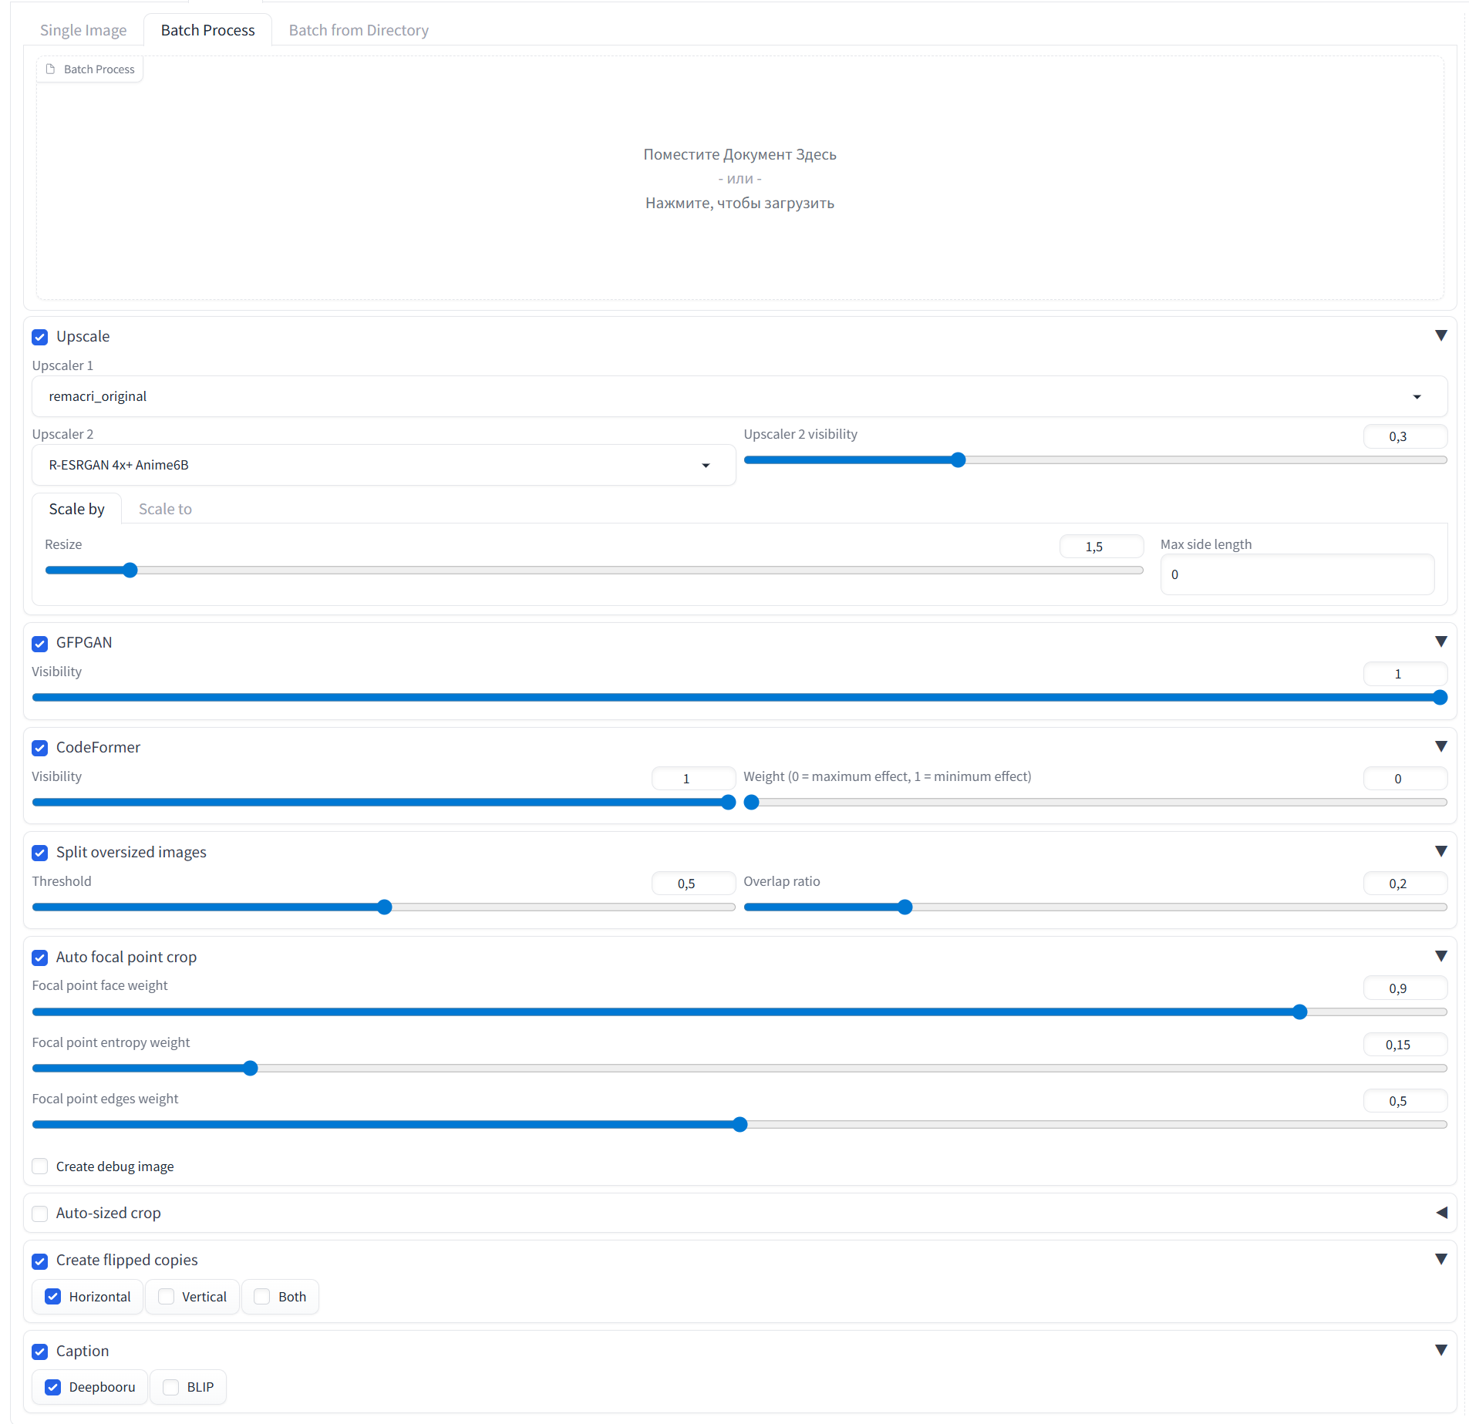Click the file upload drop area
This screenshot has width=1469, height=1424.
coord(739,178)
